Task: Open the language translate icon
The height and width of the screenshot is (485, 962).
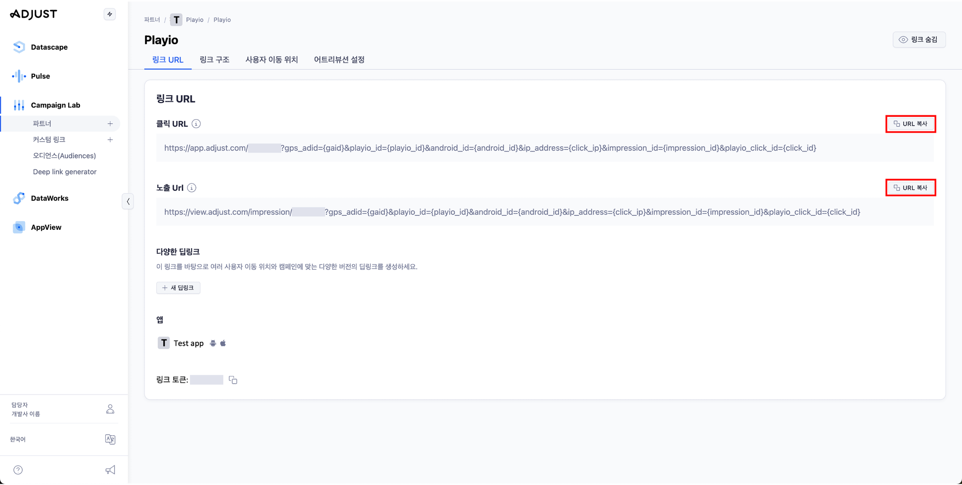Action: (110, 440)
